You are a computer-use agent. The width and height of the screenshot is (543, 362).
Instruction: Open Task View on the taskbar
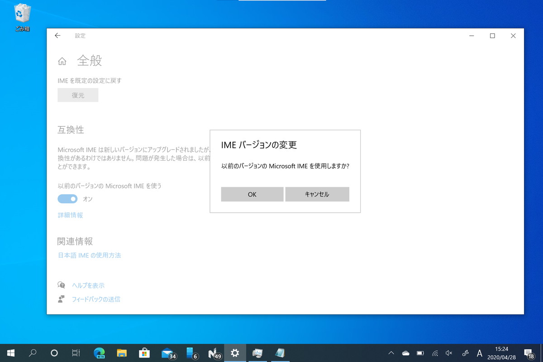pyautogui.click(x=77, y=352)
